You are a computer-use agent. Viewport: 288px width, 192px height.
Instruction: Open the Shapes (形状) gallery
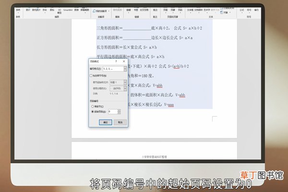pyautogui.click(x=45, y=11)
